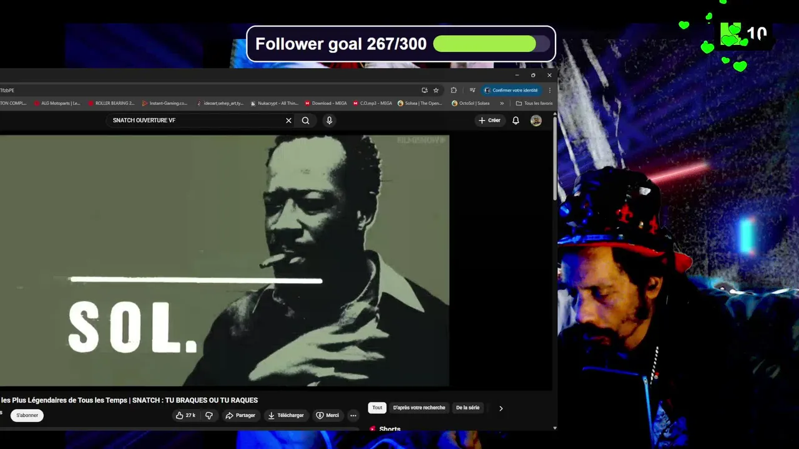Open ALG Motoparts bookmark
The height and width of the screenshot is (449, 799).
tap(57, 104)
